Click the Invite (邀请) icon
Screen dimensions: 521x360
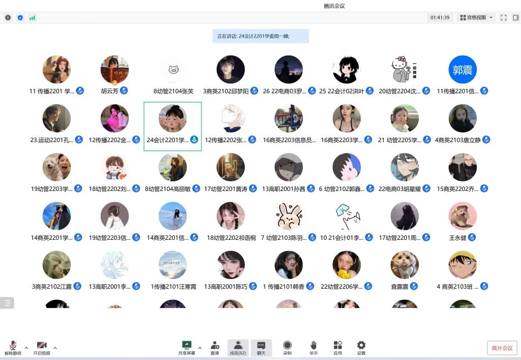(215, 347)
